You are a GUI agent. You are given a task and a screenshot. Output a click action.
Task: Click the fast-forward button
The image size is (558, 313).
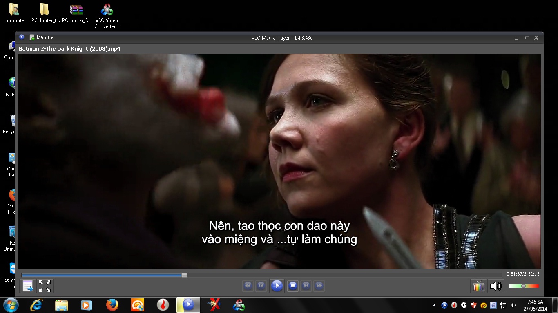319,286
